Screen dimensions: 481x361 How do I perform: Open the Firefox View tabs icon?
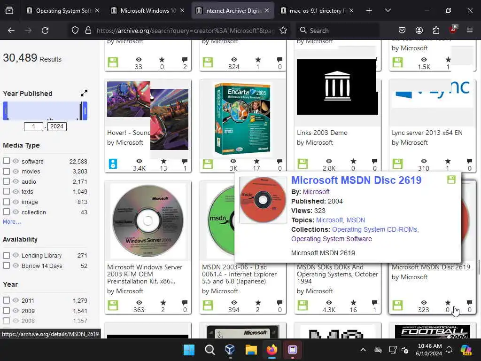pyautogui.click(x=9, y=11)
